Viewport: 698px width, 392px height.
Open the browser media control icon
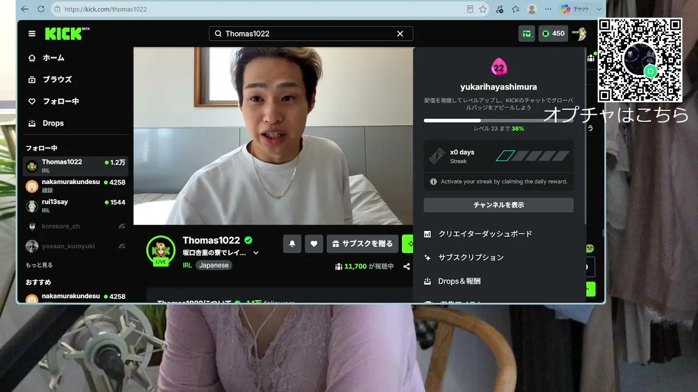pos(500,9)
